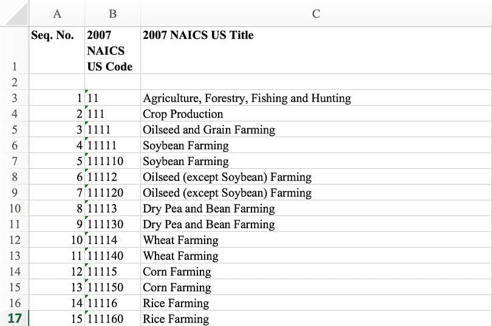The image size is (492, 326).
Task: Click the "Seq. No." header cell
Action: point(57,50)
